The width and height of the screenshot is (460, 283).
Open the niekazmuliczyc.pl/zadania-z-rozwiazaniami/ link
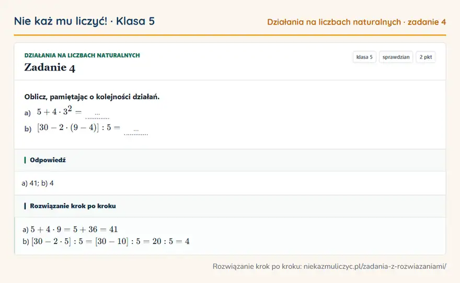point(375,267)
